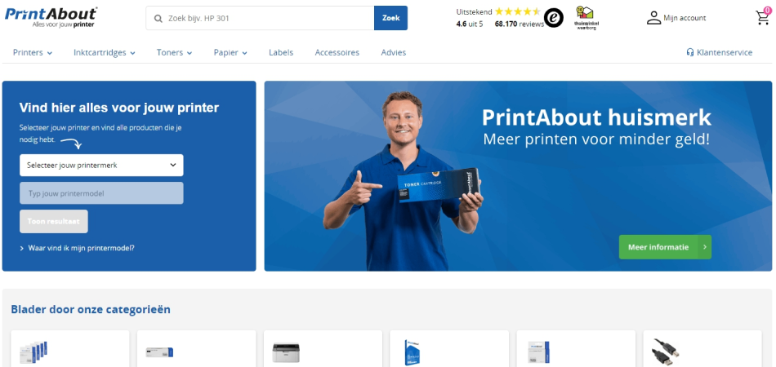The height and width of the screenshot is (367, 776).
Task: Expand the Toners menu
Action: click(174, 52)
